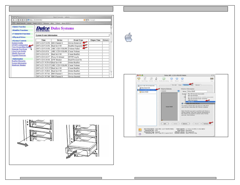
Task: Click the Verify microscope icon
Action: point(156,79)
